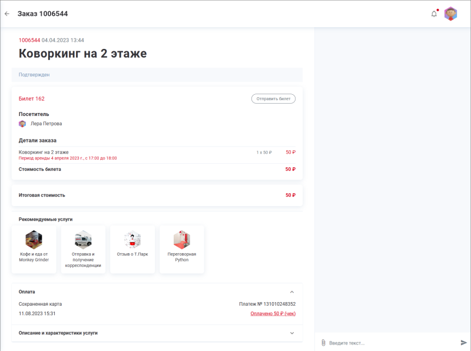Select 'Отправка и получение корреспонденции' card
This screenshot has width=471, height=351.
[83, 249]
